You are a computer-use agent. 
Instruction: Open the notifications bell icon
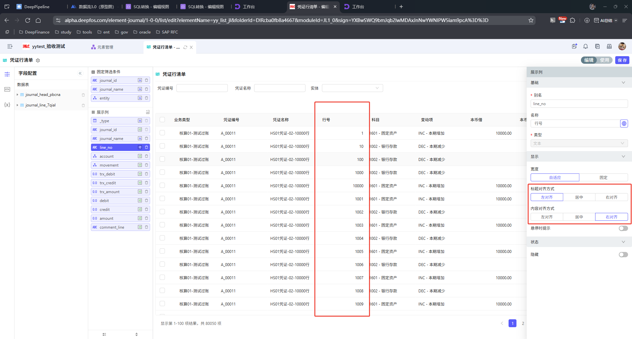coord(586,47)
